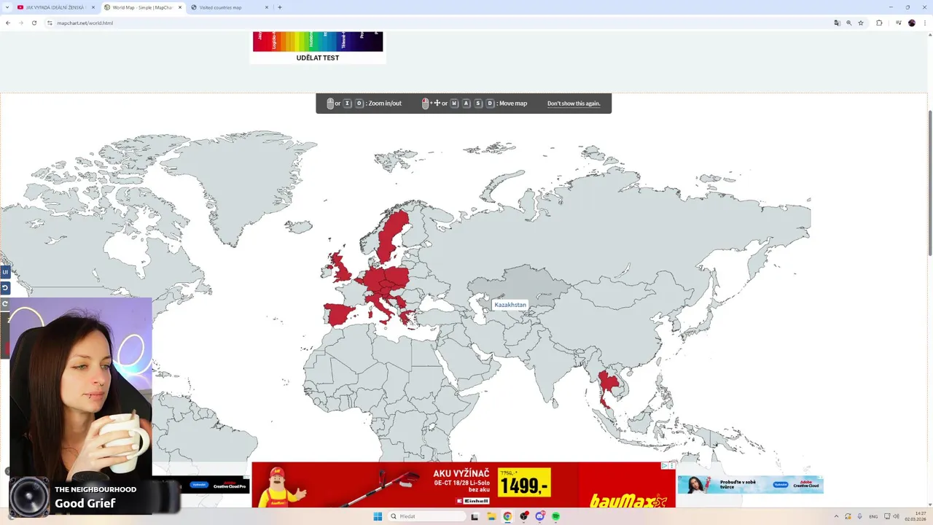Screen dimensions: 933x525
Task: Open the Chrome extensions puzzle icon
Action: pos(879,23)
